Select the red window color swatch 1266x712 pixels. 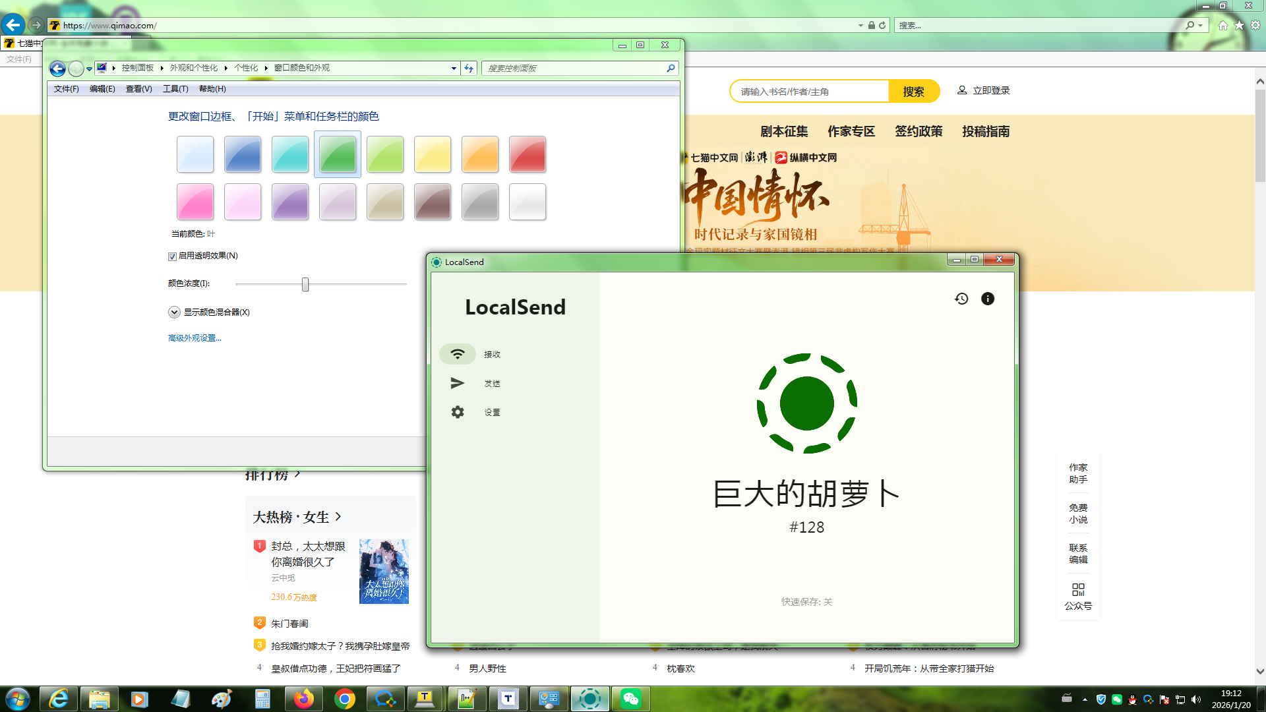pos(527,154)
